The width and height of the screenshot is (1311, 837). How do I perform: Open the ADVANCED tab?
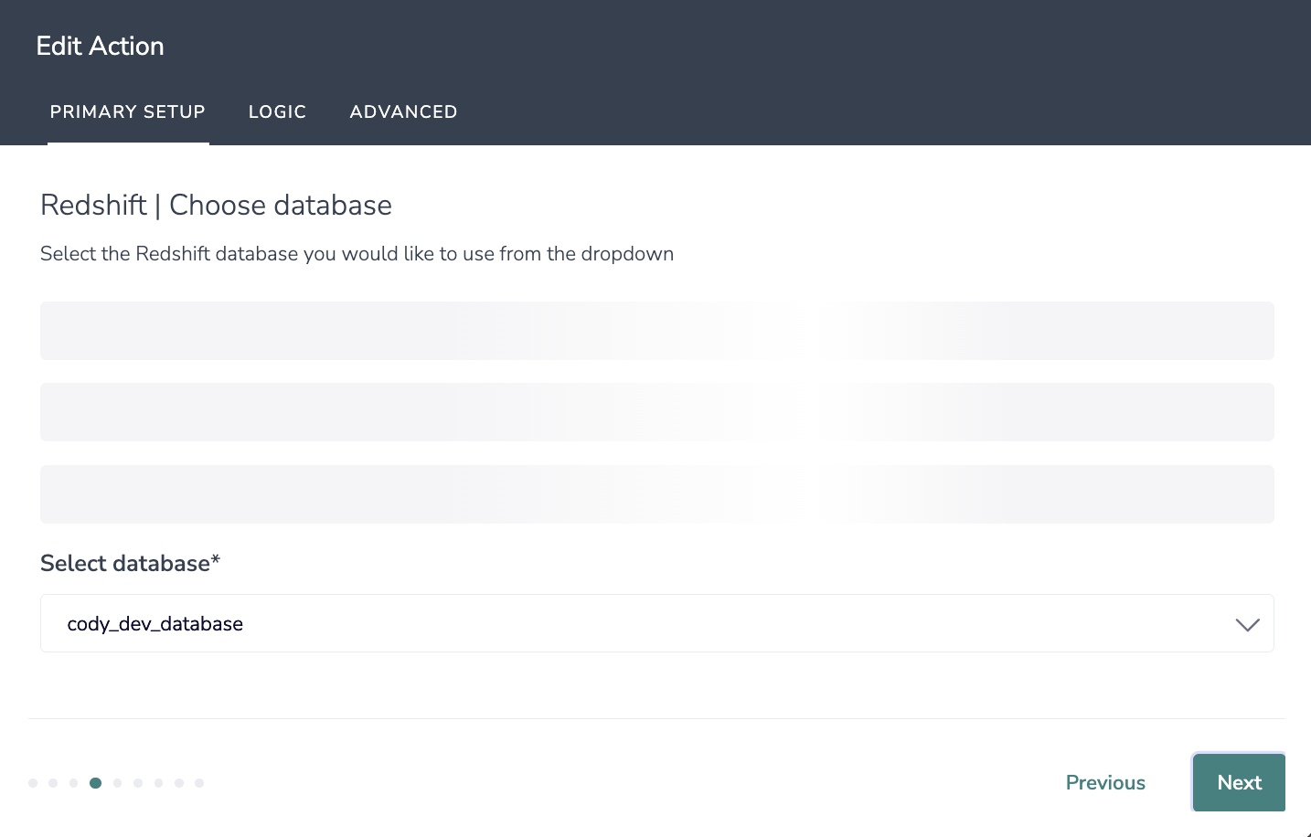(403, 111)
